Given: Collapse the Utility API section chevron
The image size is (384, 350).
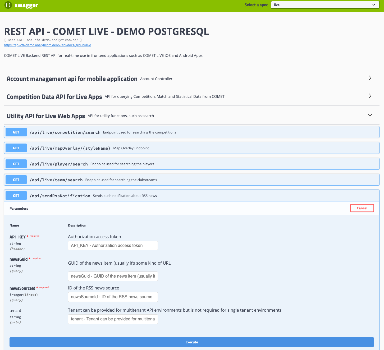Looking at the screenshot, I should (x=370, y=115).
